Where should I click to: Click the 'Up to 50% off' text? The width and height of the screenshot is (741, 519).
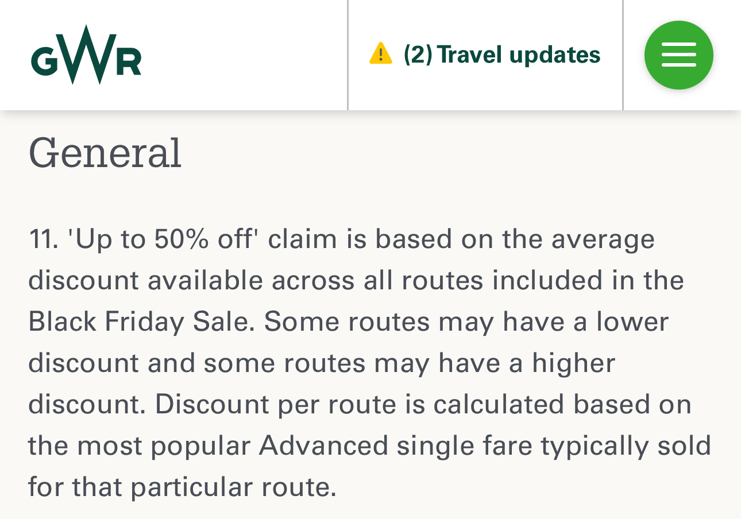(x=160, y=239)
